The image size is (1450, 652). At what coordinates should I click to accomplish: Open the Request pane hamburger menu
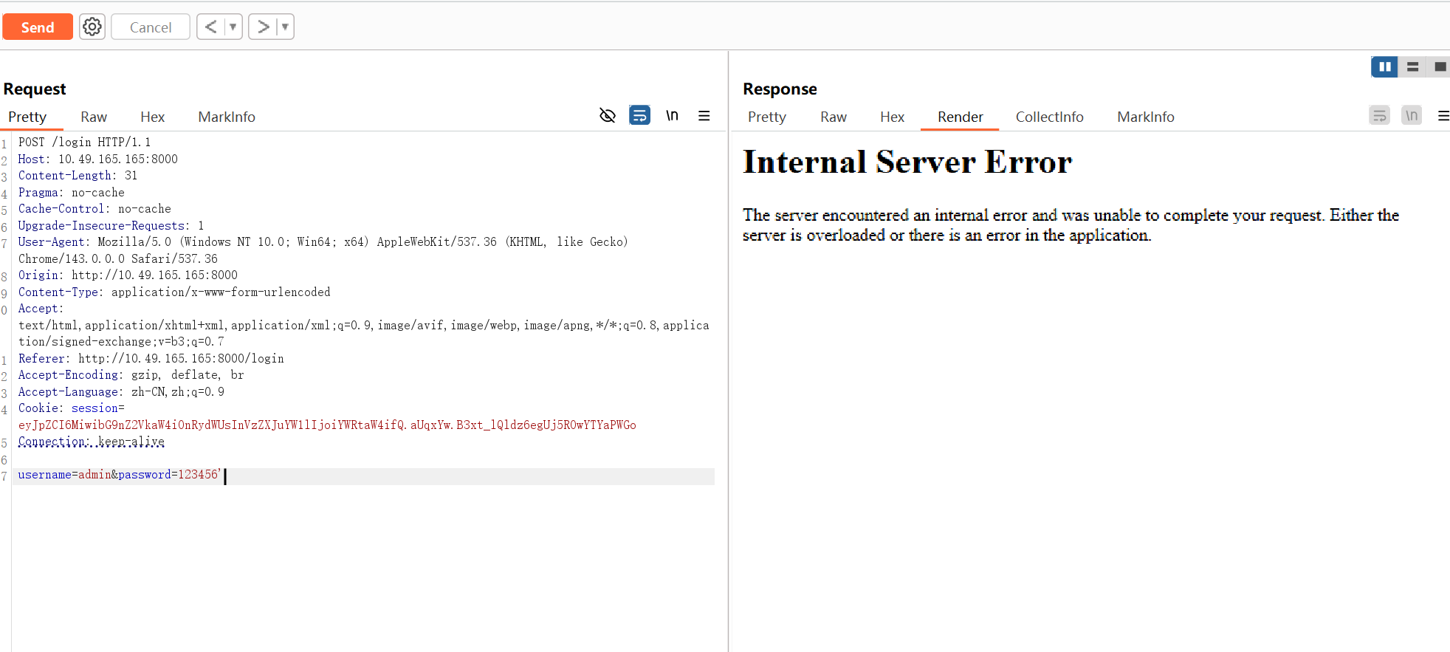coord(704,116)
